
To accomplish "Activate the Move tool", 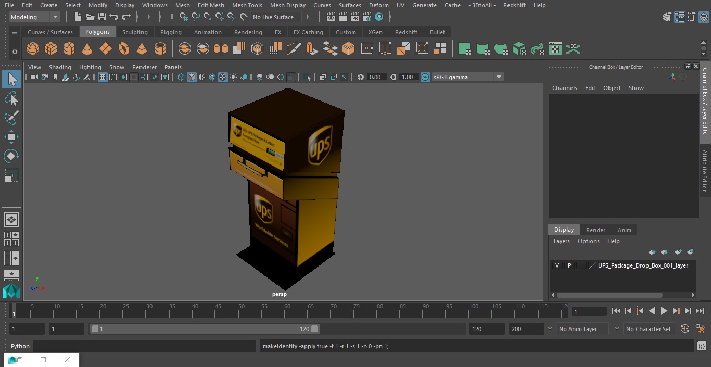I will pyautogui.click(x=11, y=137).
